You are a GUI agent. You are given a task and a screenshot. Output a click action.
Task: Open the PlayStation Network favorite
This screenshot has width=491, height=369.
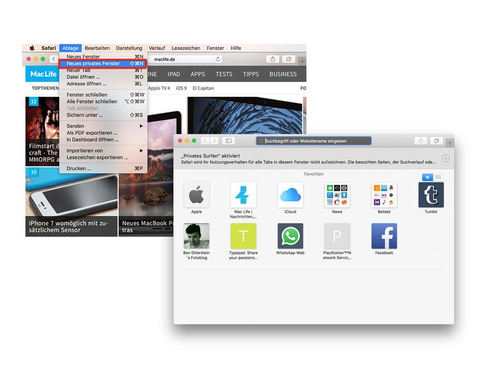(337, 236)
